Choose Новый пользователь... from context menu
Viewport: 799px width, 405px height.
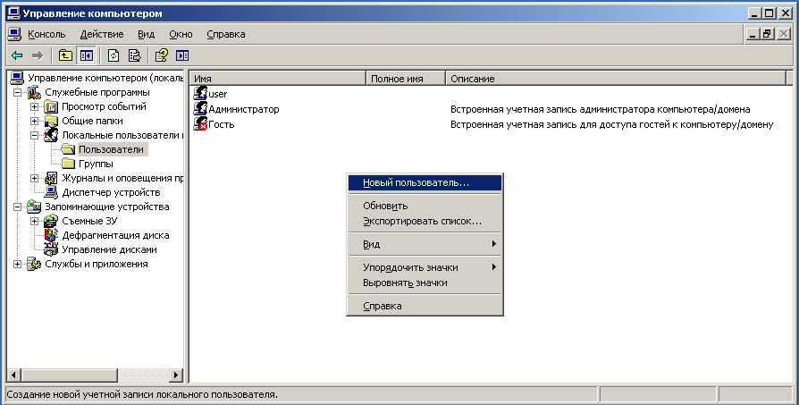coord(416,182)
